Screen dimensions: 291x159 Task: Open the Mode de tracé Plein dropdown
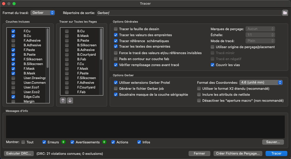click(x=260, y=41)
